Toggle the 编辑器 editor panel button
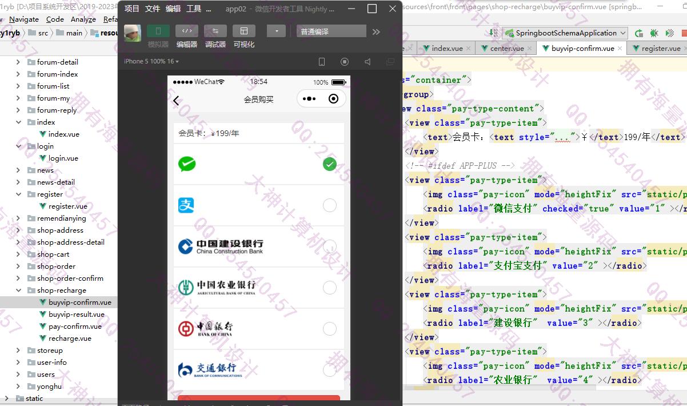The image size is (687, 406). (x=187, y=31)
